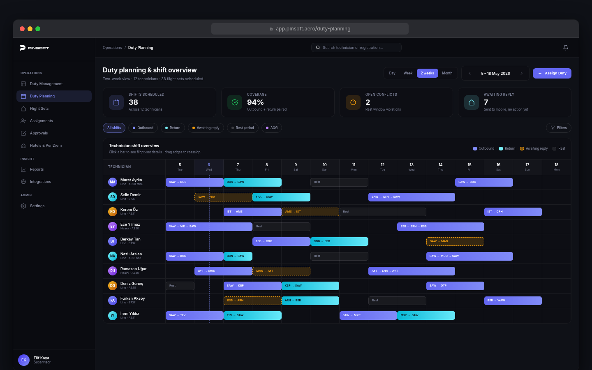Go to the previous date range arrow

469,74
